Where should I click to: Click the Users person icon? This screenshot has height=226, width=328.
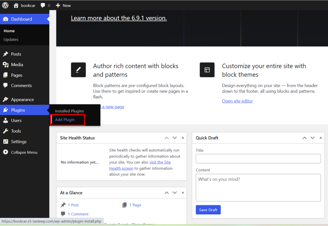tap(6, 120)
